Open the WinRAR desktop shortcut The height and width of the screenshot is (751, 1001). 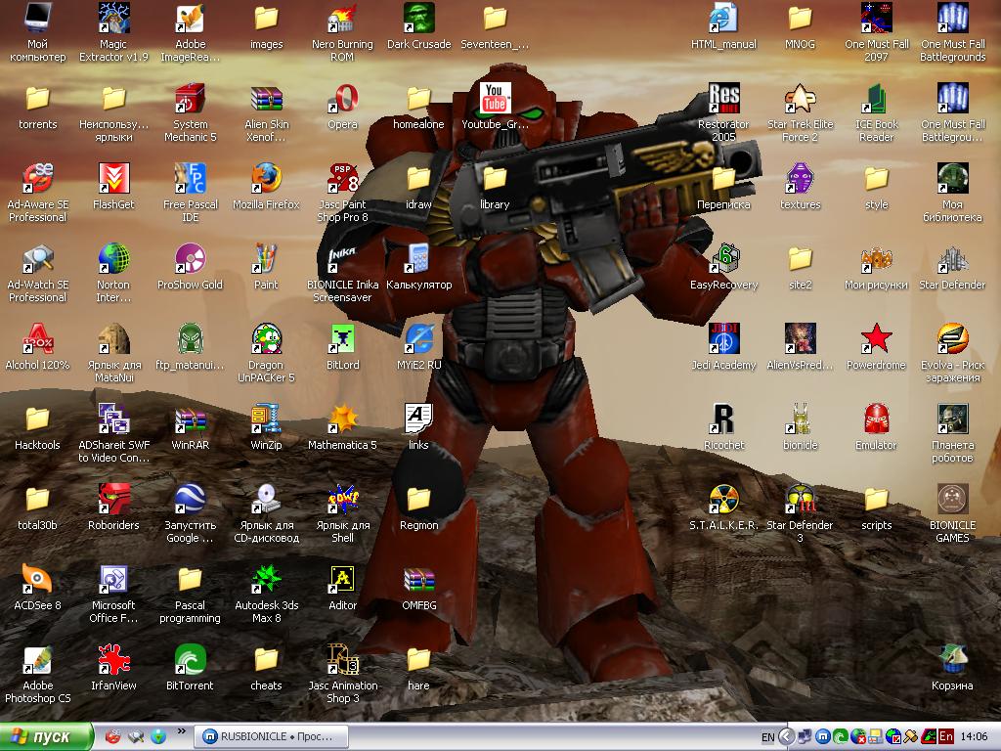click(191, 419)
